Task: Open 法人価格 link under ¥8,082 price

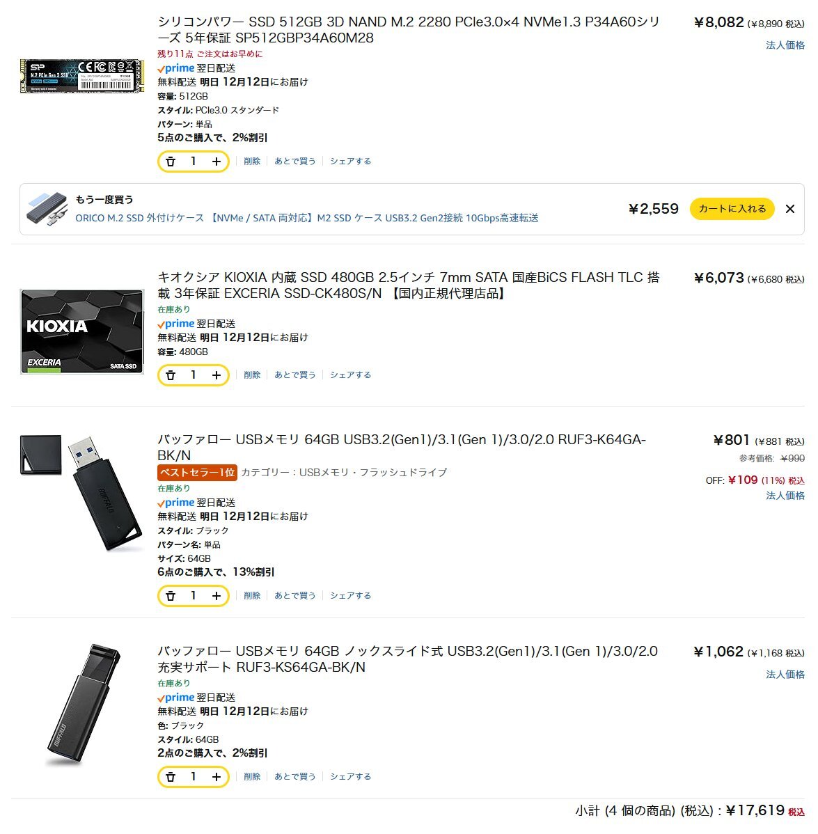Action: 785,45
